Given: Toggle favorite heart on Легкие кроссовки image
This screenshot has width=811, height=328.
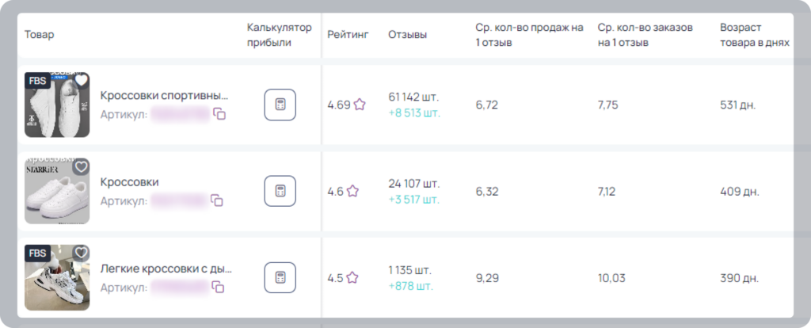Looking at the screenshot, I should point(82,253).
